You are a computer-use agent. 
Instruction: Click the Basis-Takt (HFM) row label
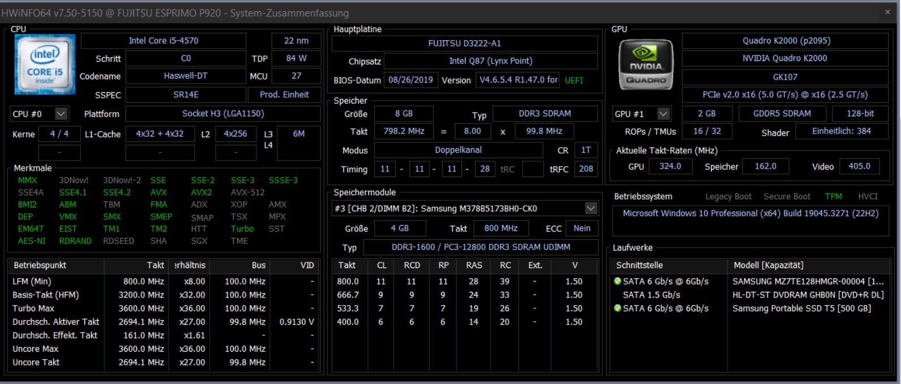pyautogui.click(x=46, y=295)
